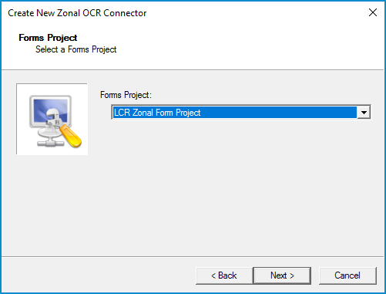Click the Next > button
386x294 pixels.
(282, 275)
